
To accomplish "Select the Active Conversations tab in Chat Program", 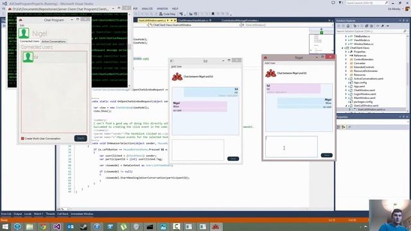I will (53, 41).
